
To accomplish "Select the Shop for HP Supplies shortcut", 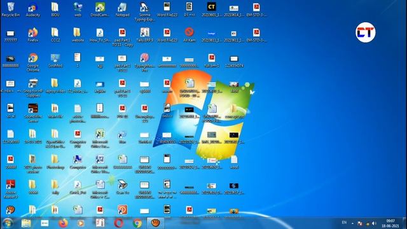I will [33, 88].
